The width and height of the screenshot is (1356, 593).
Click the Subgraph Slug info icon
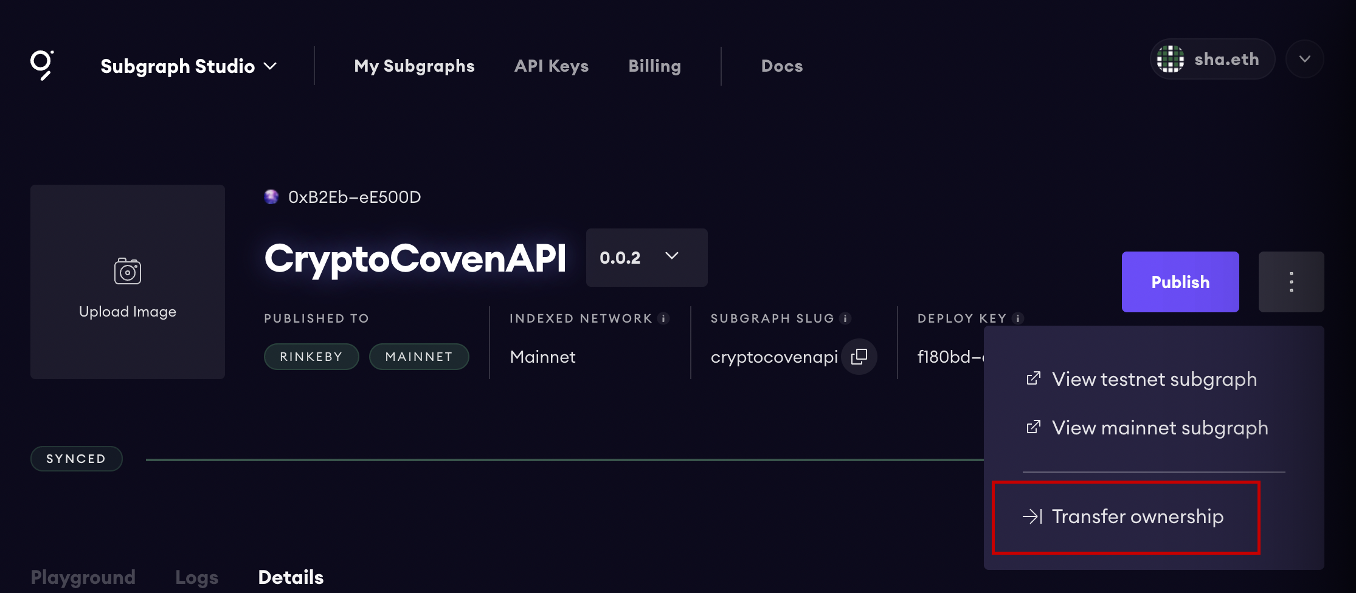(845, 318)
